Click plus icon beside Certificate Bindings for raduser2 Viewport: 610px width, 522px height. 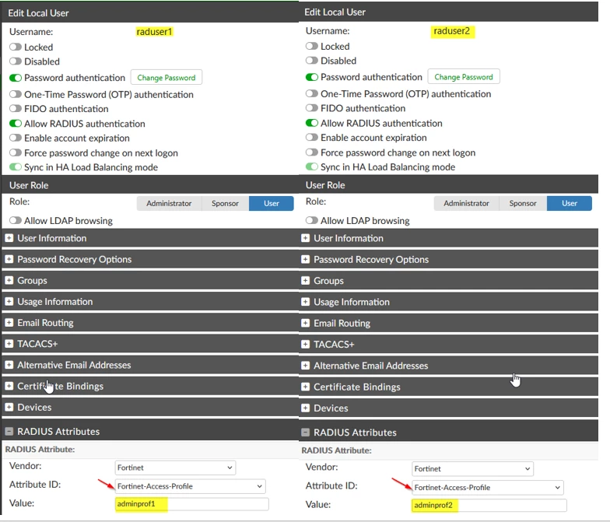tap(306, 387)
